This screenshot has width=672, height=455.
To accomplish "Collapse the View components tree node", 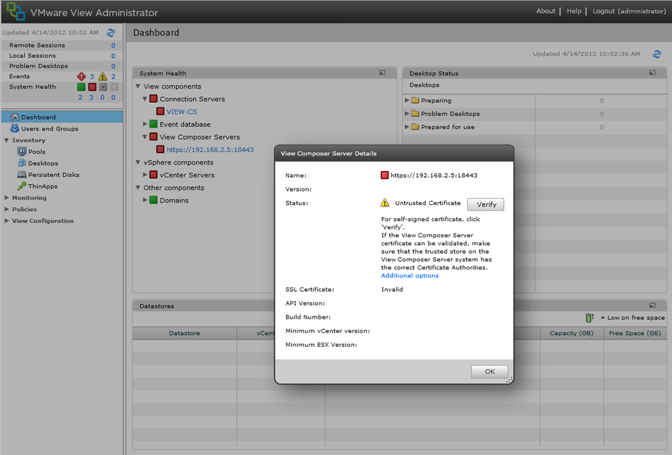I will tap(138, 87).
